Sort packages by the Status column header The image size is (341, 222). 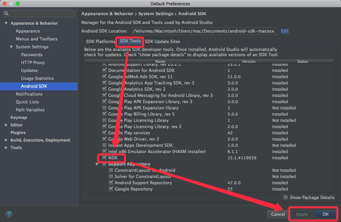302,61
